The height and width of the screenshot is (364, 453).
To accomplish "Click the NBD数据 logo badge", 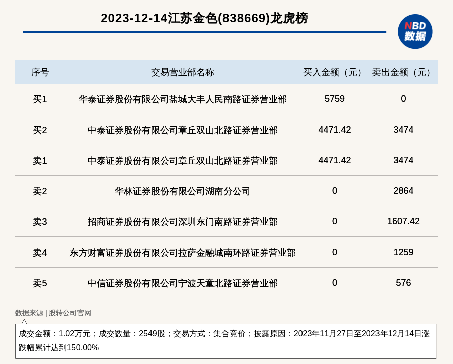I will pos(415,32).
